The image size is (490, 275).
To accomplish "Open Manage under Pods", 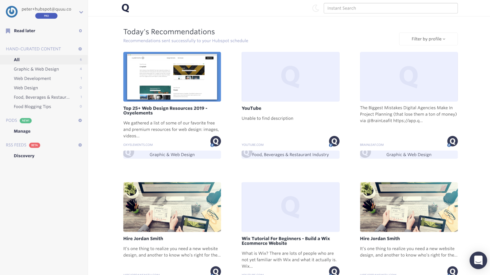I will [22, 131].
